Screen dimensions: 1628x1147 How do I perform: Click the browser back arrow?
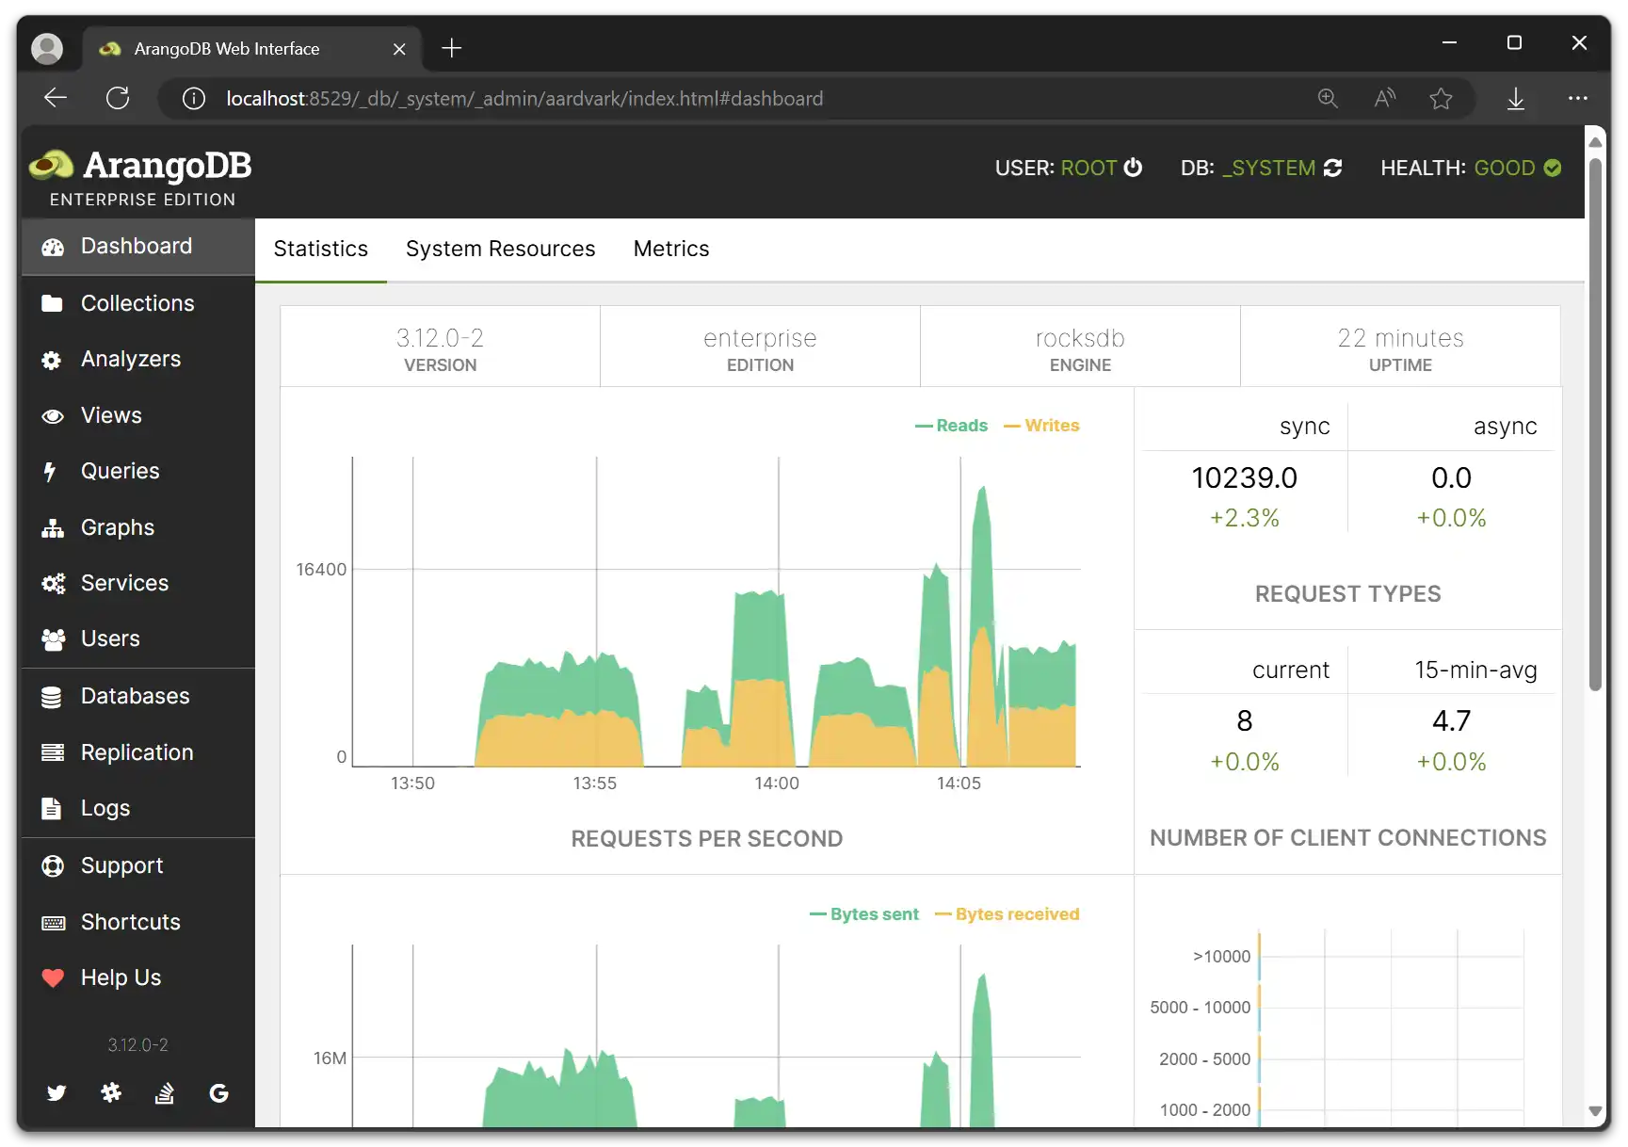(x=56, y=98)
